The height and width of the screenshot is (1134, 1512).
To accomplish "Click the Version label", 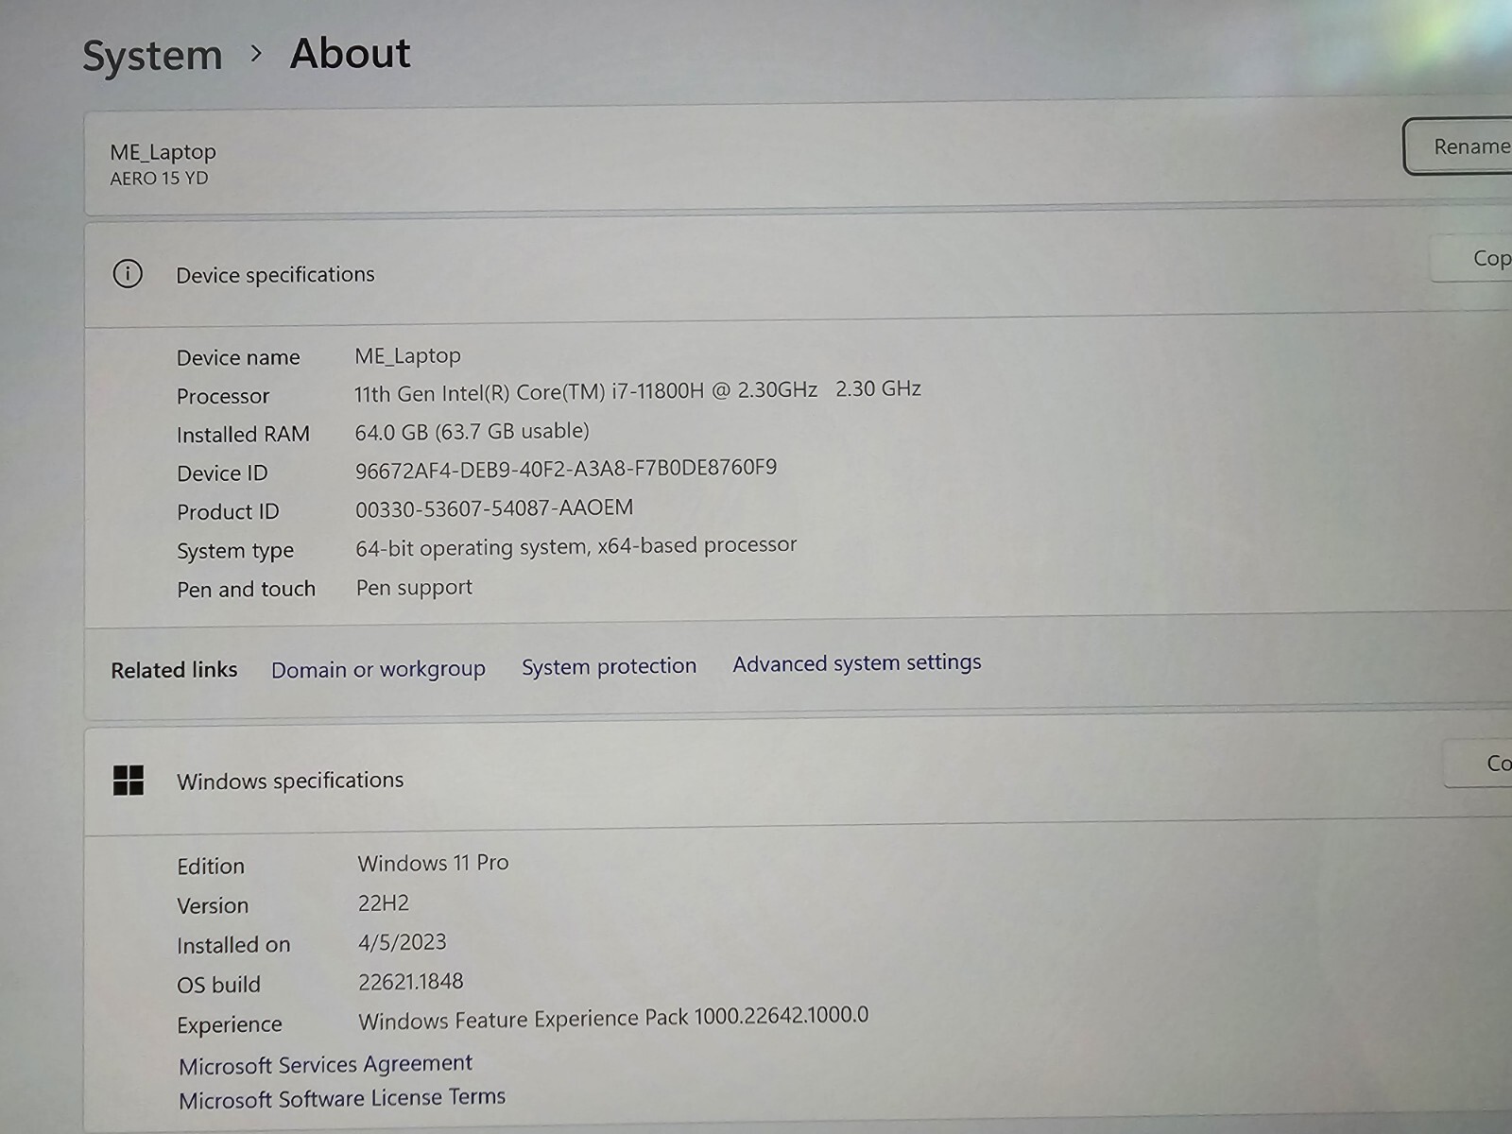I will 213,906.
